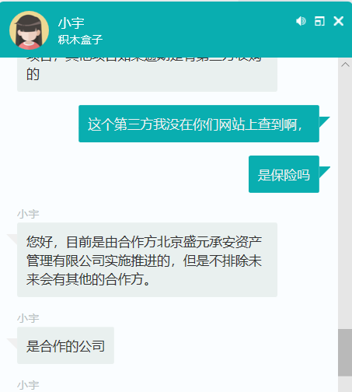This screenshot has width=352, height=392.
Task: Mute chat sound with speaker icon
Action: pos(301,21)
